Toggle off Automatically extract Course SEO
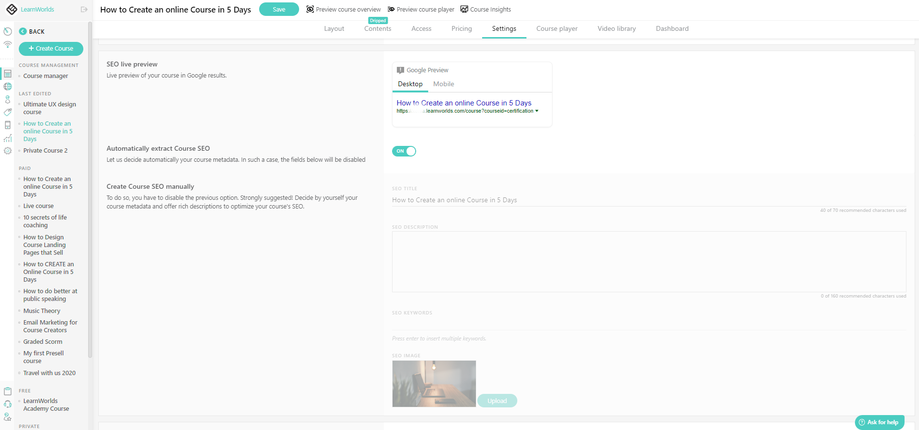The image size is (919, 430). pyautogui.click(x=404, y=151)
